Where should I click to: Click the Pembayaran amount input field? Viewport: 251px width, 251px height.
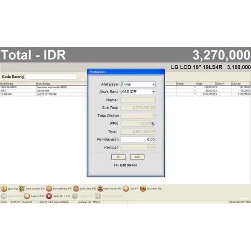(138, 139)
